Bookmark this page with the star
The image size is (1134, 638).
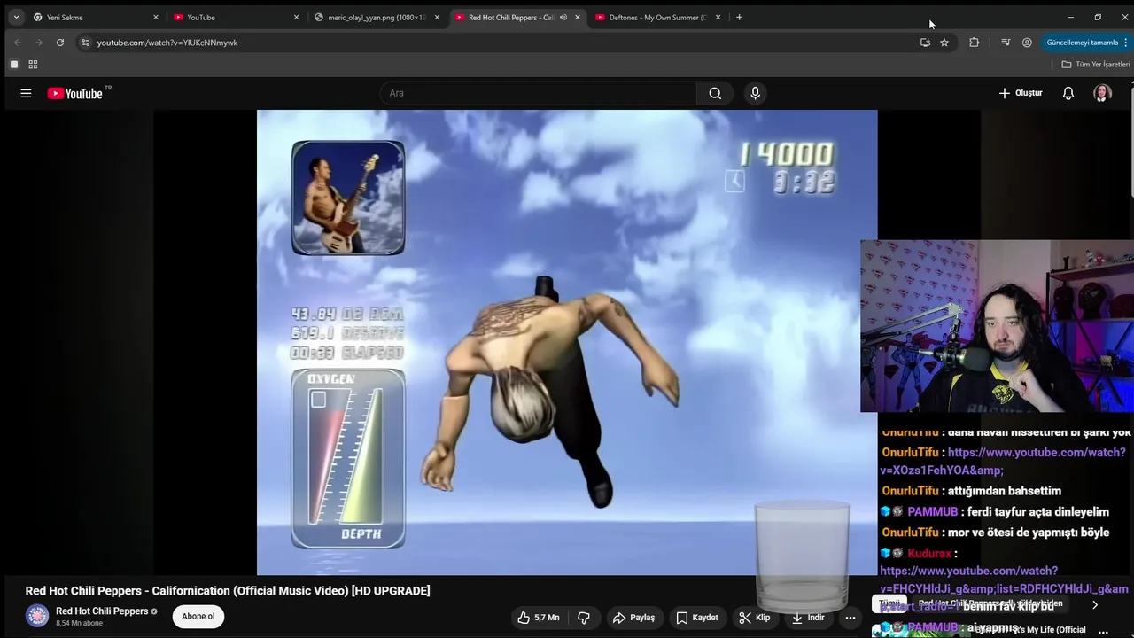944,43
